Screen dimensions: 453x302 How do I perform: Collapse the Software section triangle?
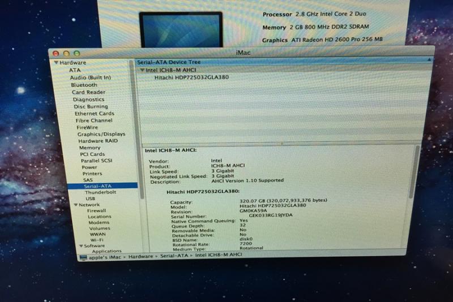tap(81, 246)
